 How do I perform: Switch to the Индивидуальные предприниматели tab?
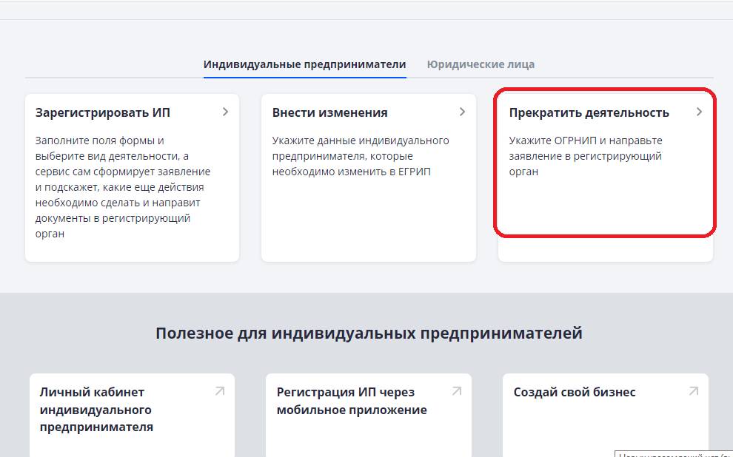[x=304, y=64]
